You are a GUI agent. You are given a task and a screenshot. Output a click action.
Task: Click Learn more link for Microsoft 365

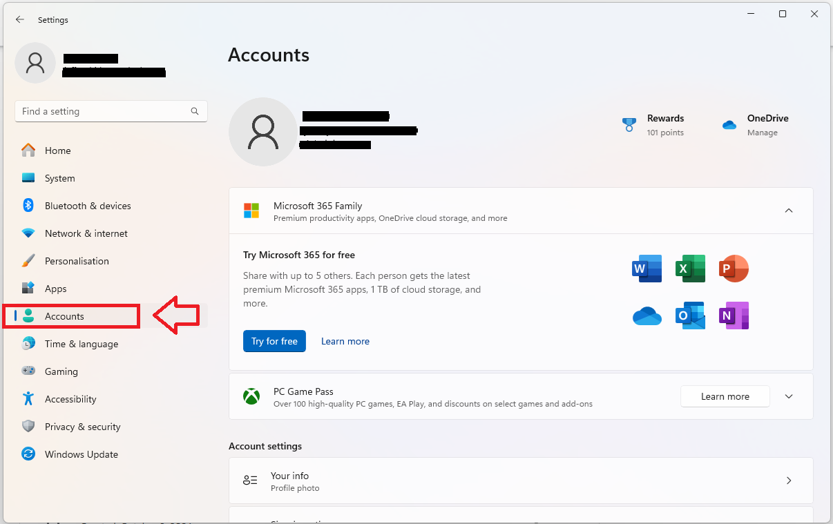click(x=345, y=341)
